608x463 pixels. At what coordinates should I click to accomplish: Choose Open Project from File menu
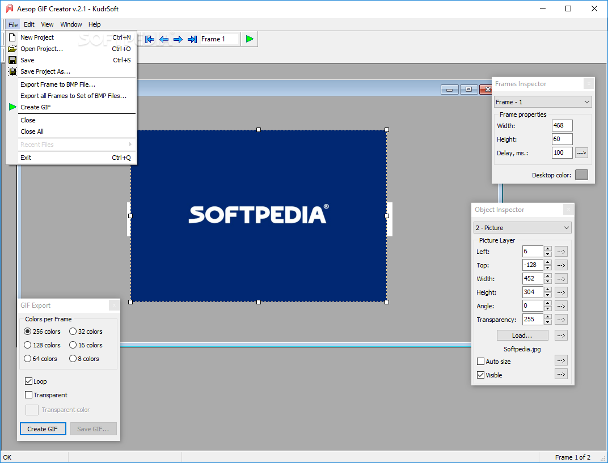pyautogui.click(x=41, y=49)
